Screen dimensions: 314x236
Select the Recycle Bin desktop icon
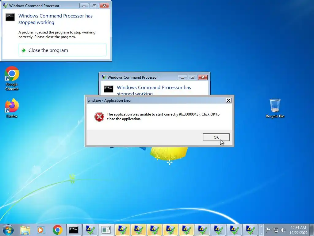(x=275, y=108)
